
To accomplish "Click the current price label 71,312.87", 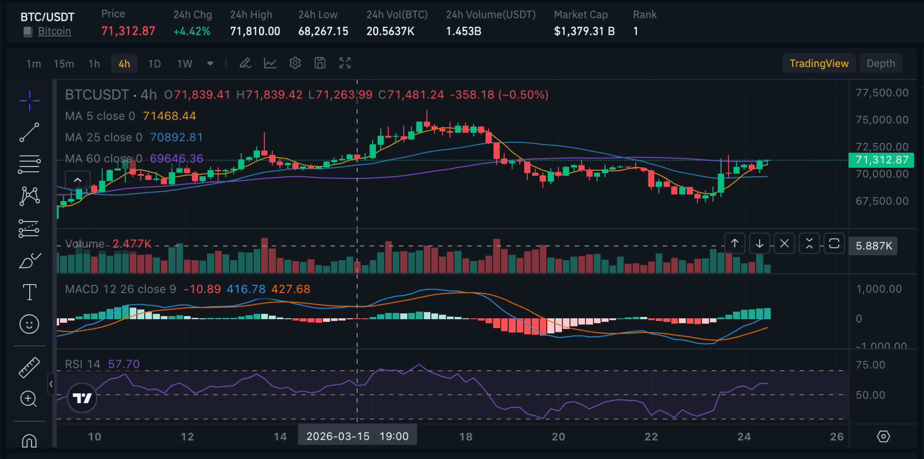I will coord(881,160).
